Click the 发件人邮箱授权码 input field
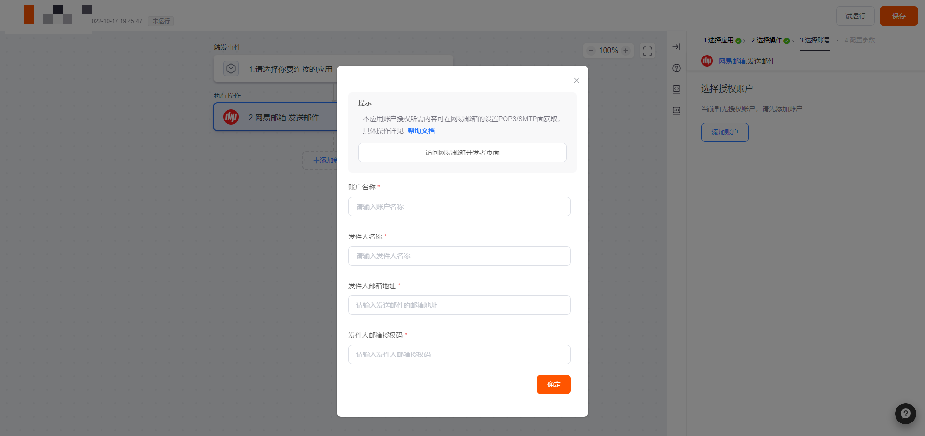This screenshot has width=925, height=436. pyautogui.click(x=459, y=354)
